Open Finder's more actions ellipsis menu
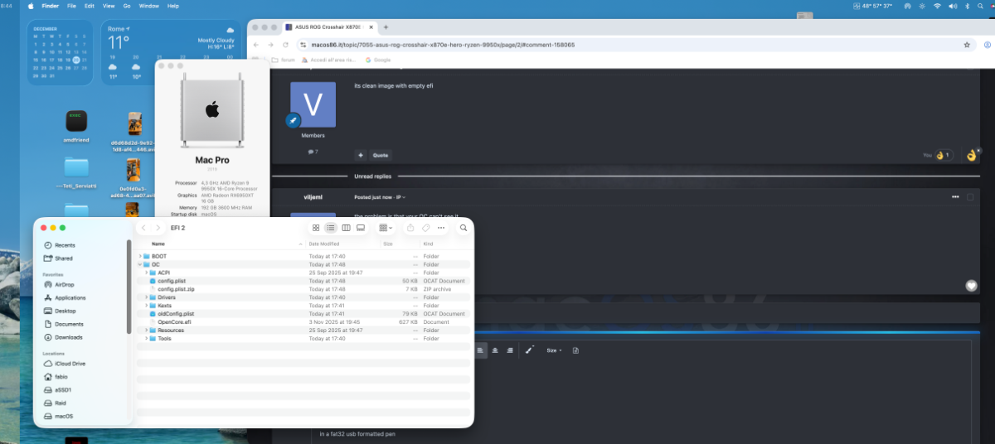The width and height of the screenshot is (995, 444). (x=441, y=228)
